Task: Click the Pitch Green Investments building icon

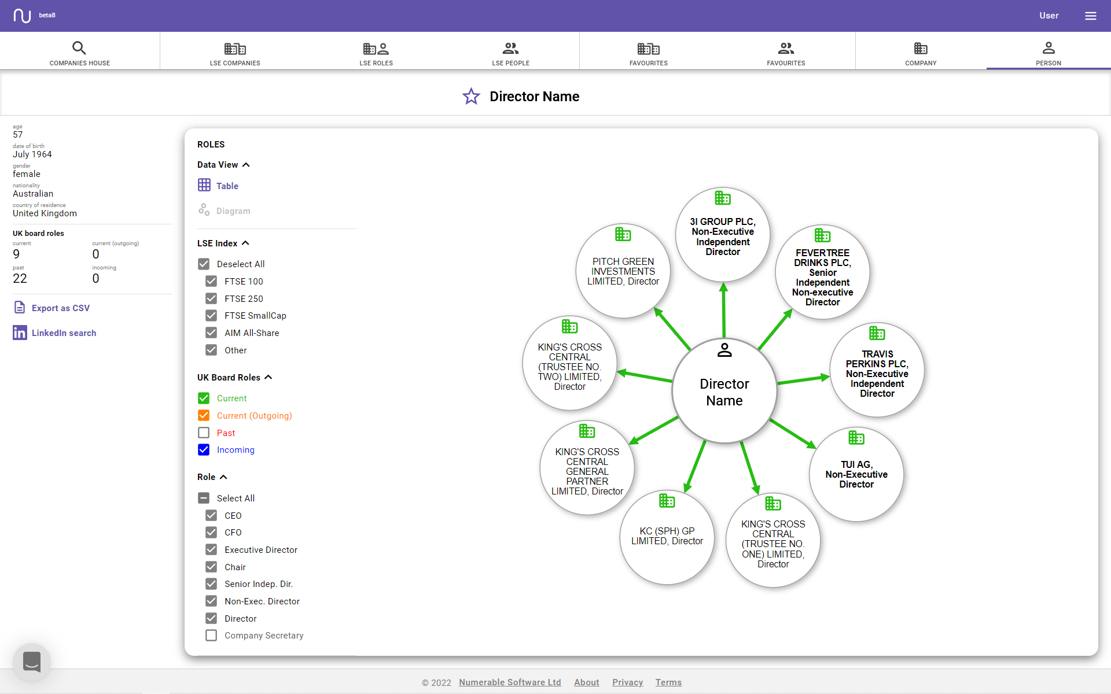Action: click(623, 234)
